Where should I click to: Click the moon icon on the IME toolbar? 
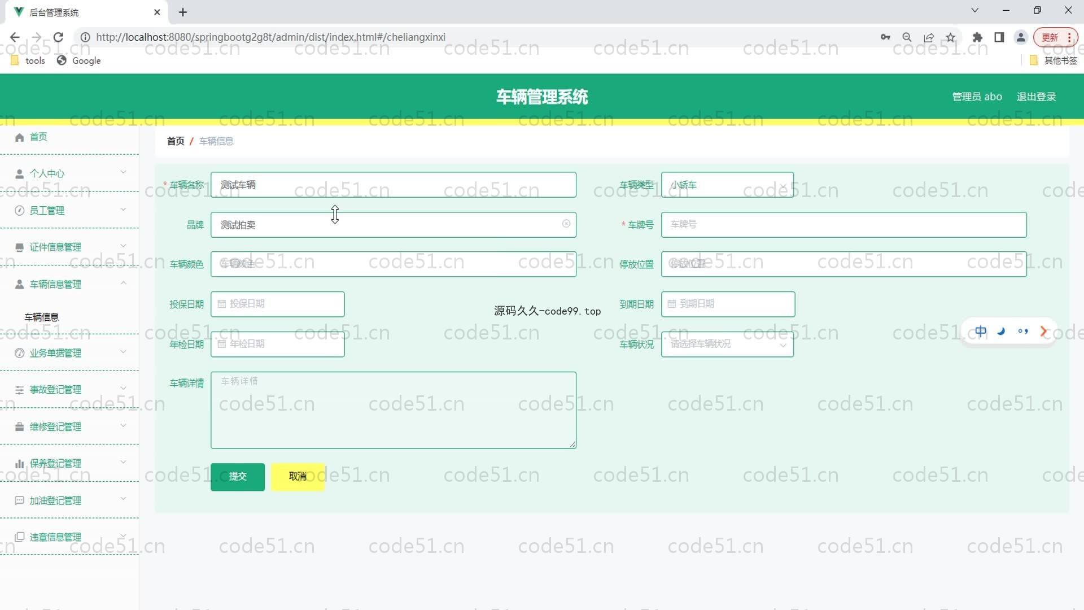tap(1002, 332)
